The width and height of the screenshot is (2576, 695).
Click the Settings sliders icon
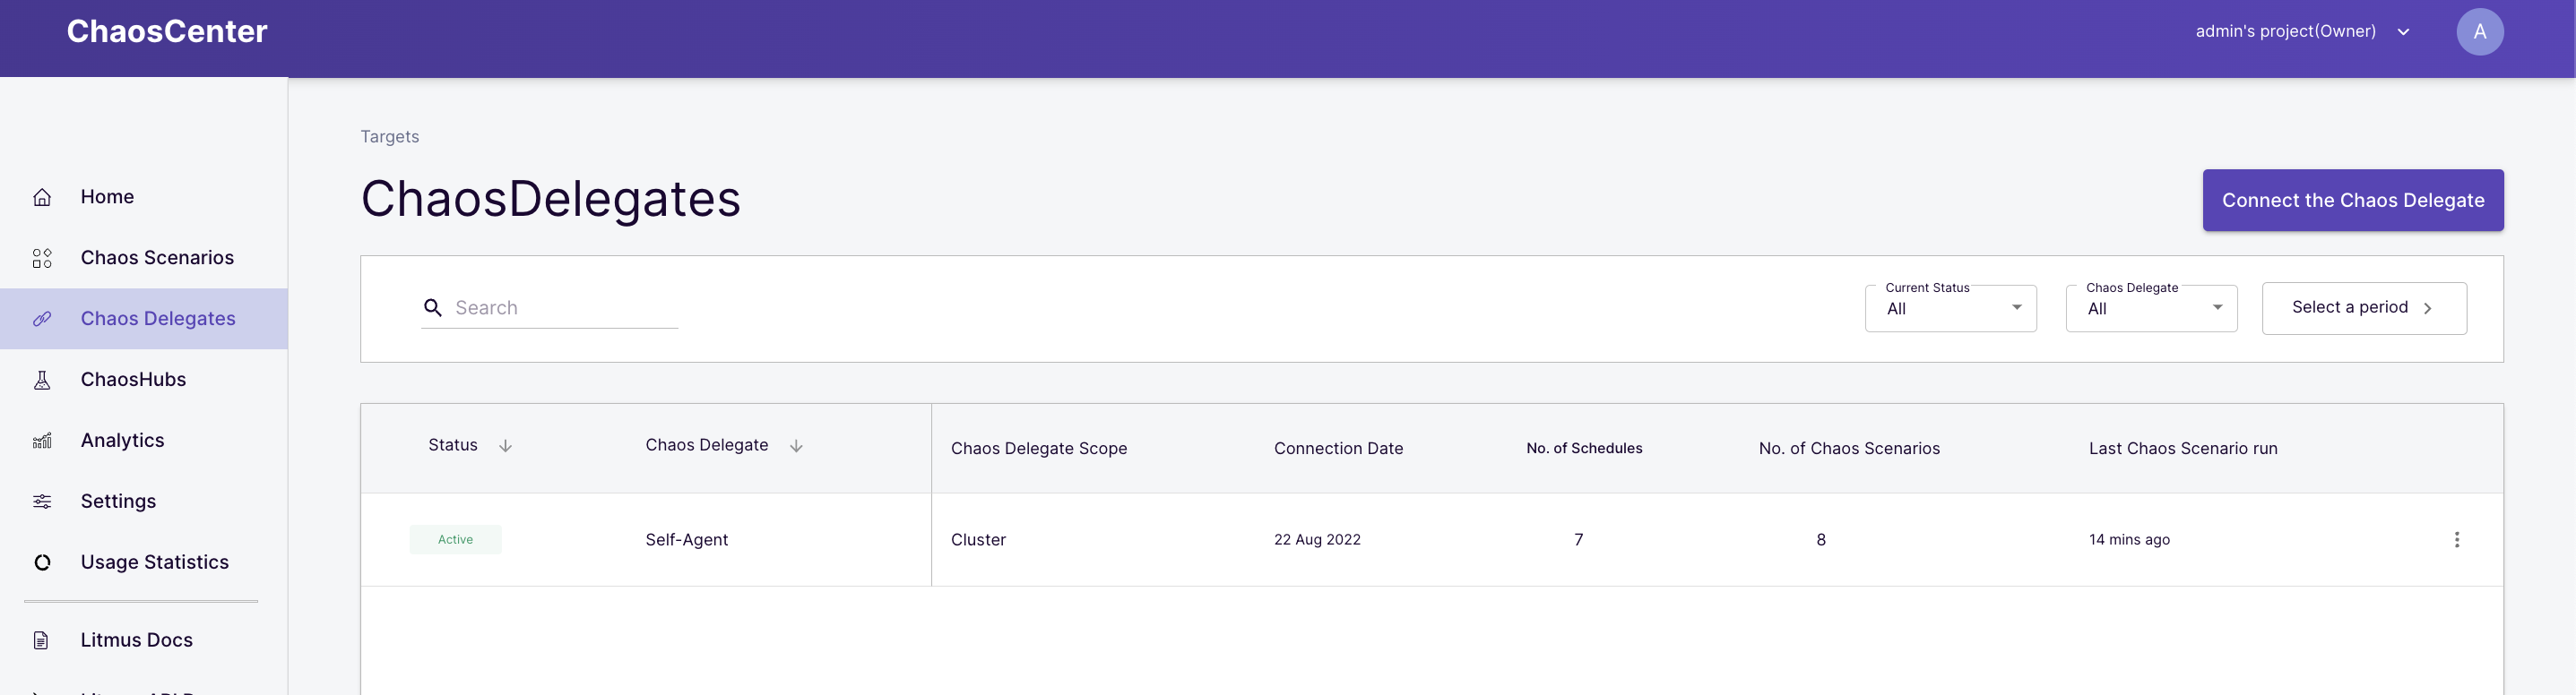pyautogui.click(x=42, y=502)
